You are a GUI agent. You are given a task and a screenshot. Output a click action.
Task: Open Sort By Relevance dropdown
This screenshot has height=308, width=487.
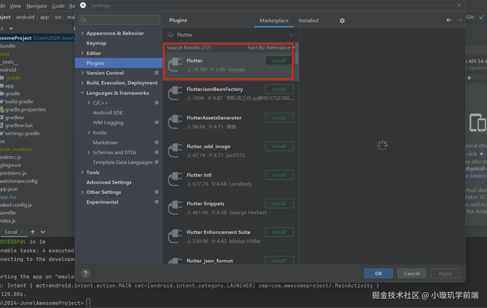271,48
